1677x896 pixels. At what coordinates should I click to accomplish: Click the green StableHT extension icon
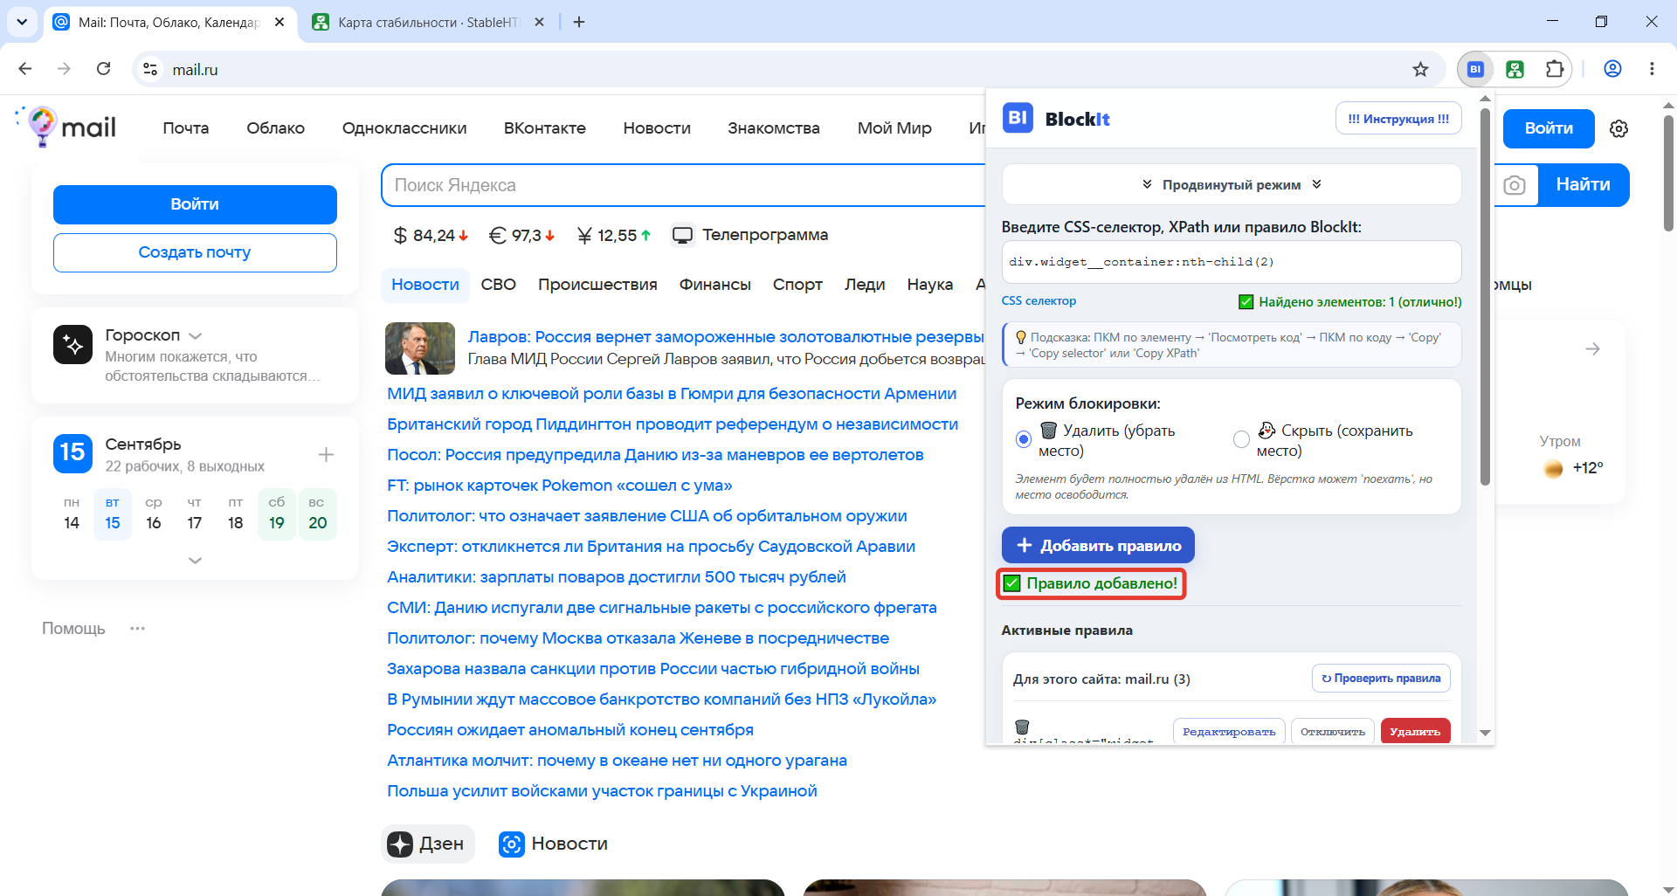(x=1515, y=69)
